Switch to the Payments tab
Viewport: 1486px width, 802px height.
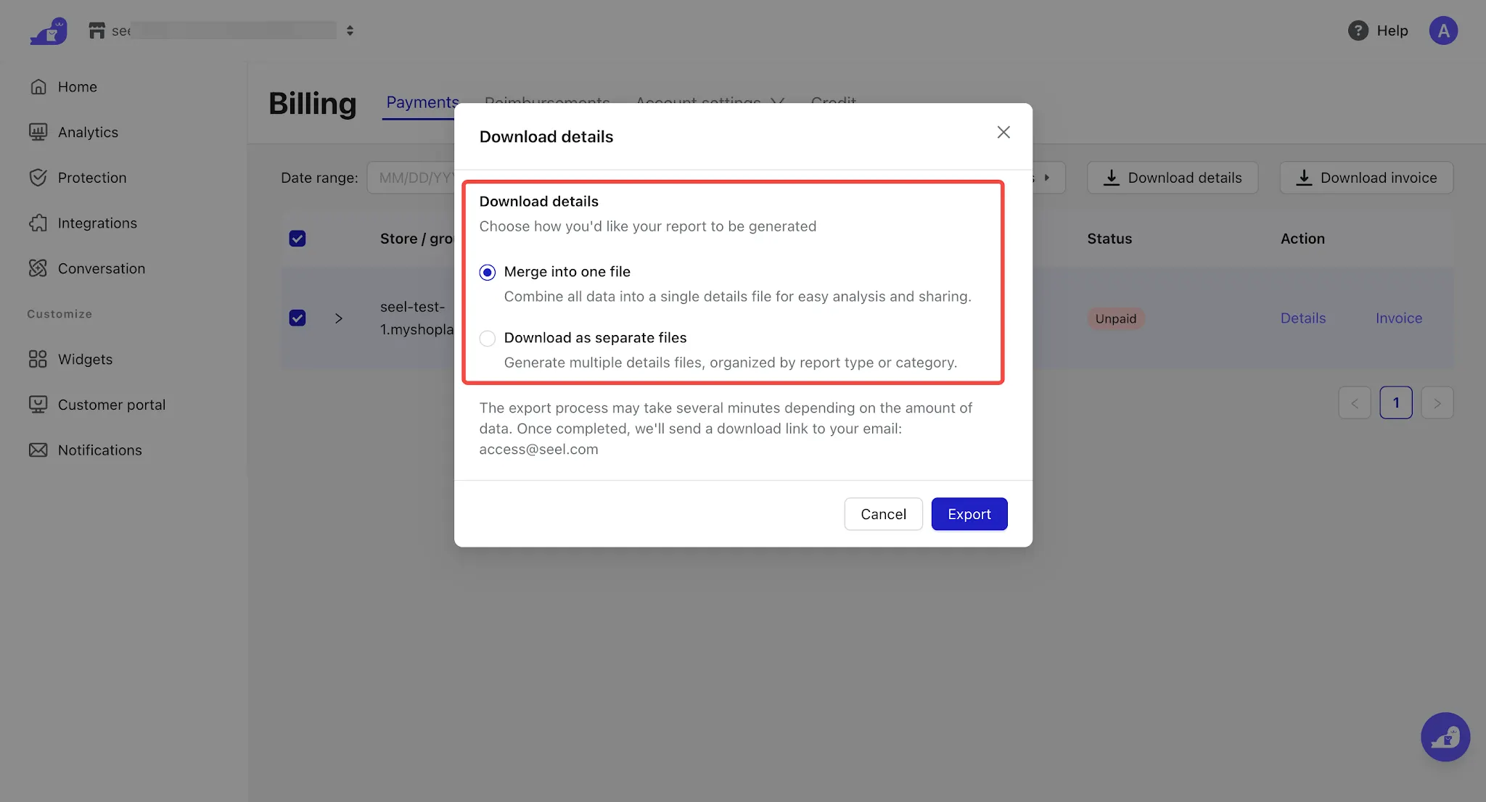coord(422,102)
